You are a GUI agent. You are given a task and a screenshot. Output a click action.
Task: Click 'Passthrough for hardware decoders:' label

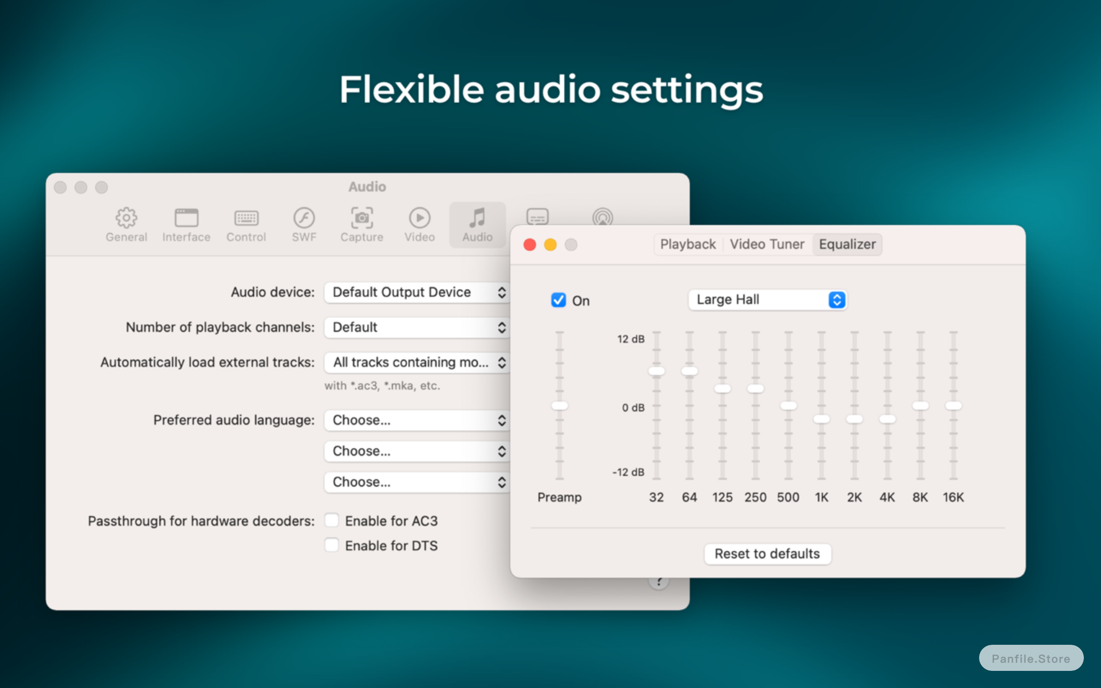pyautogui.click(x=201, y=521)
